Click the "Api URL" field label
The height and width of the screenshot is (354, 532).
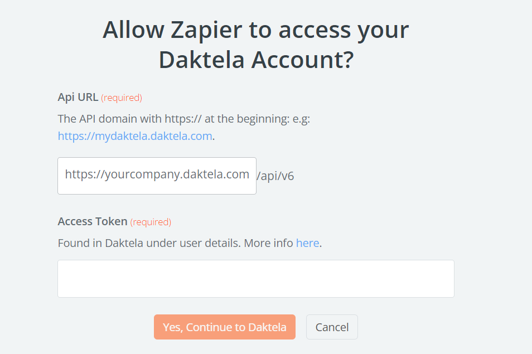78,98
